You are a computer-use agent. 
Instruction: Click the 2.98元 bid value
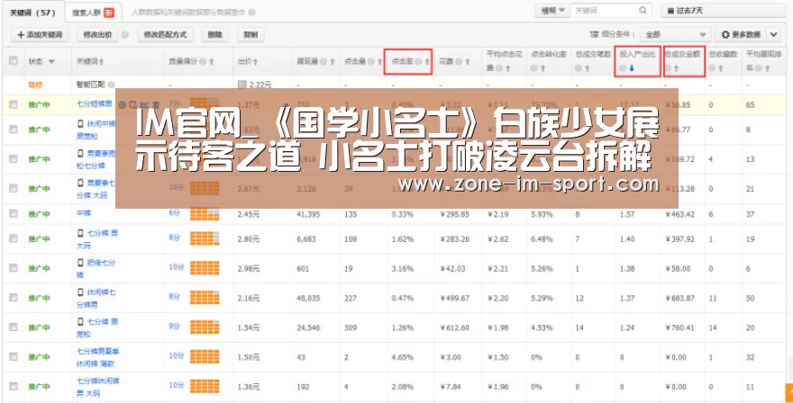[x=249, y=269]
